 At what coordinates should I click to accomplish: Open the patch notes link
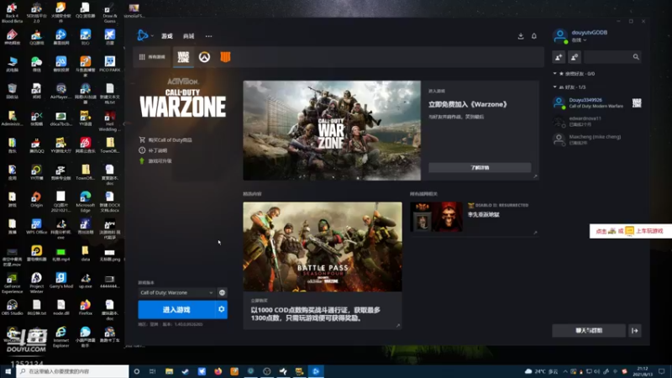[x=153, y=150]
